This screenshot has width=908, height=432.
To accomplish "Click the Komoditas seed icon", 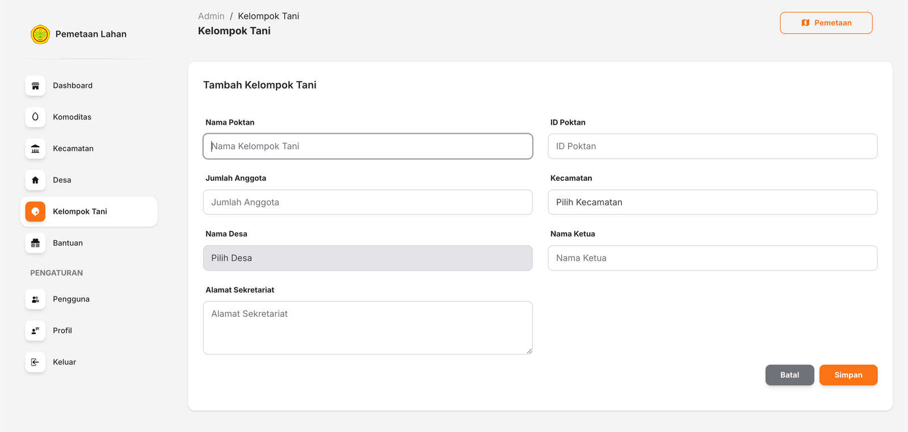I will (35, 117).
